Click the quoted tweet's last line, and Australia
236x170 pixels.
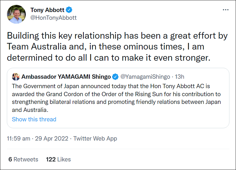[30, 110]
